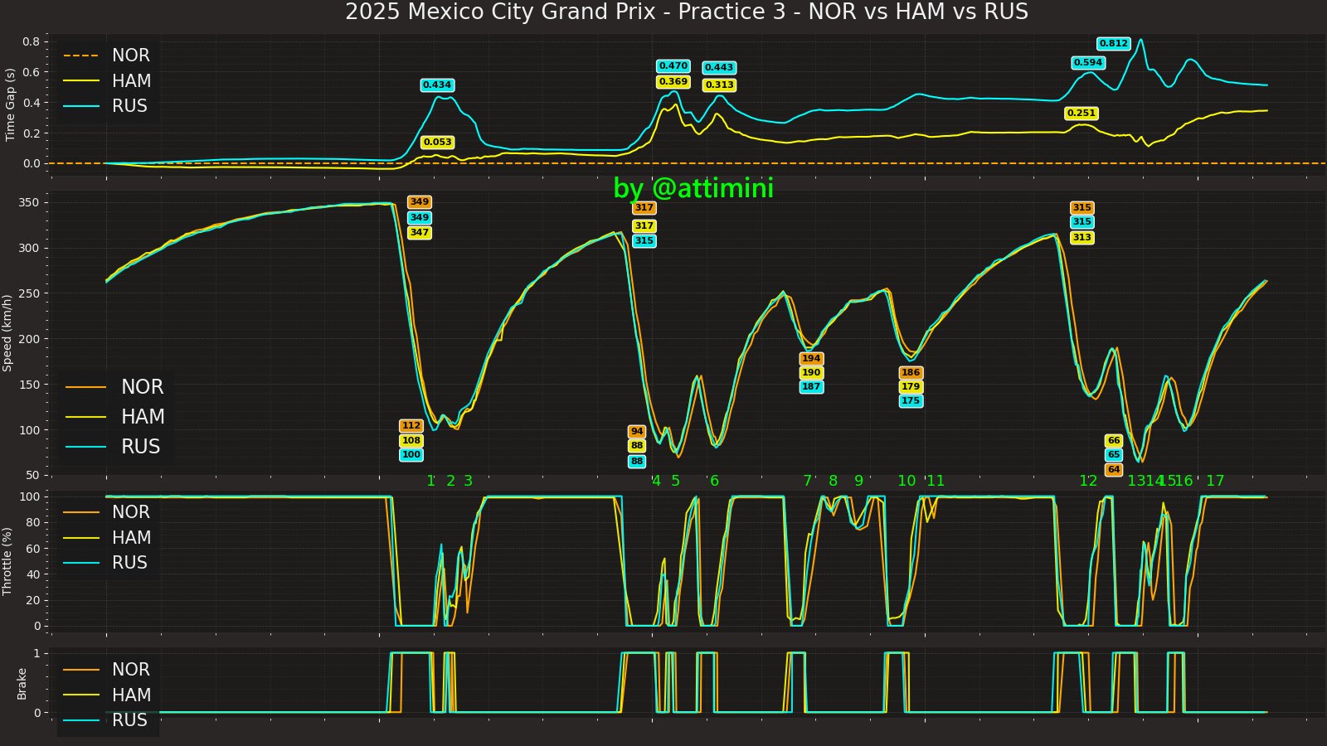Click the 175 cyan speed label

click(911, 401)
